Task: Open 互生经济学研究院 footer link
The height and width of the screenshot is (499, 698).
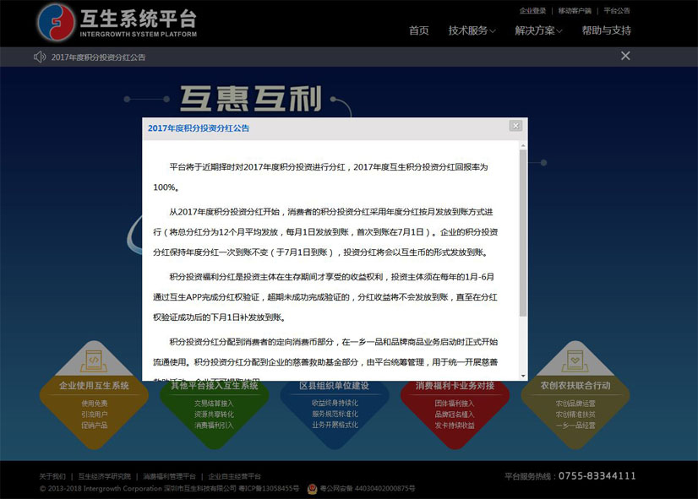Action: tap(105, 476)
